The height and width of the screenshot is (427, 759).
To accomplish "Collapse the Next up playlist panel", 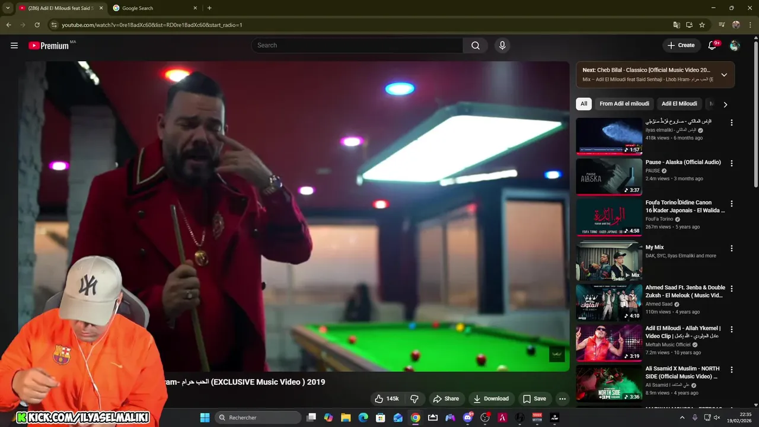I will (x=724, y=75).
